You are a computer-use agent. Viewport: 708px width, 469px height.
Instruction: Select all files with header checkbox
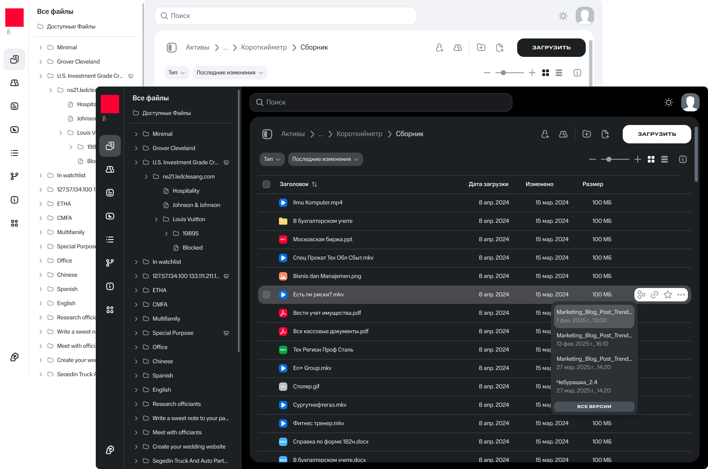click(x=266, y=184)
